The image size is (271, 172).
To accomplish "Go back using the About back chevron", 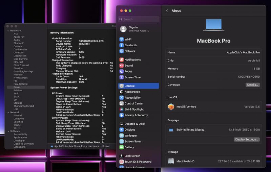I will coord(167,11).
